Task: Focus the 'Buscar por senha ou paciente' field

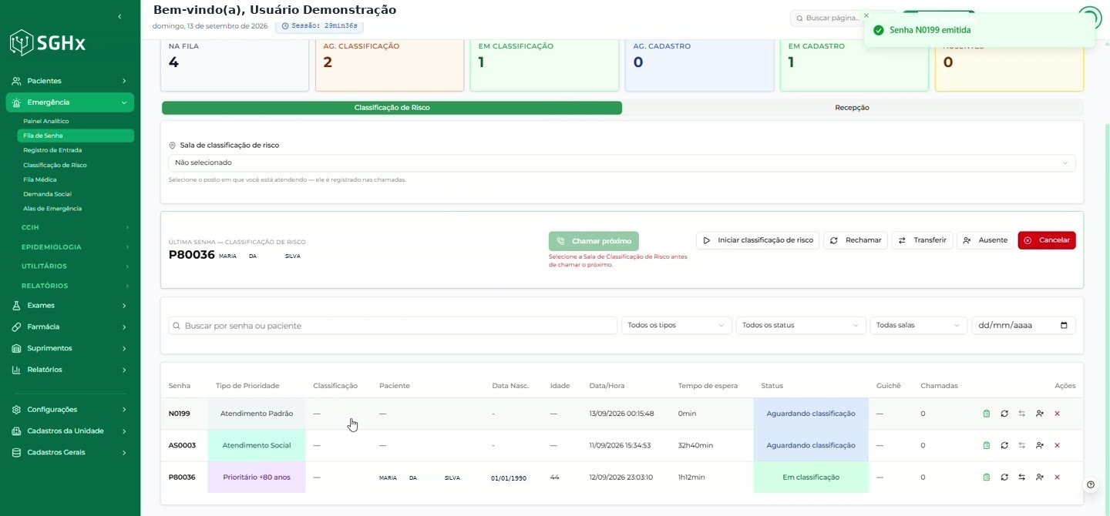Action: (x=392, y=326)
